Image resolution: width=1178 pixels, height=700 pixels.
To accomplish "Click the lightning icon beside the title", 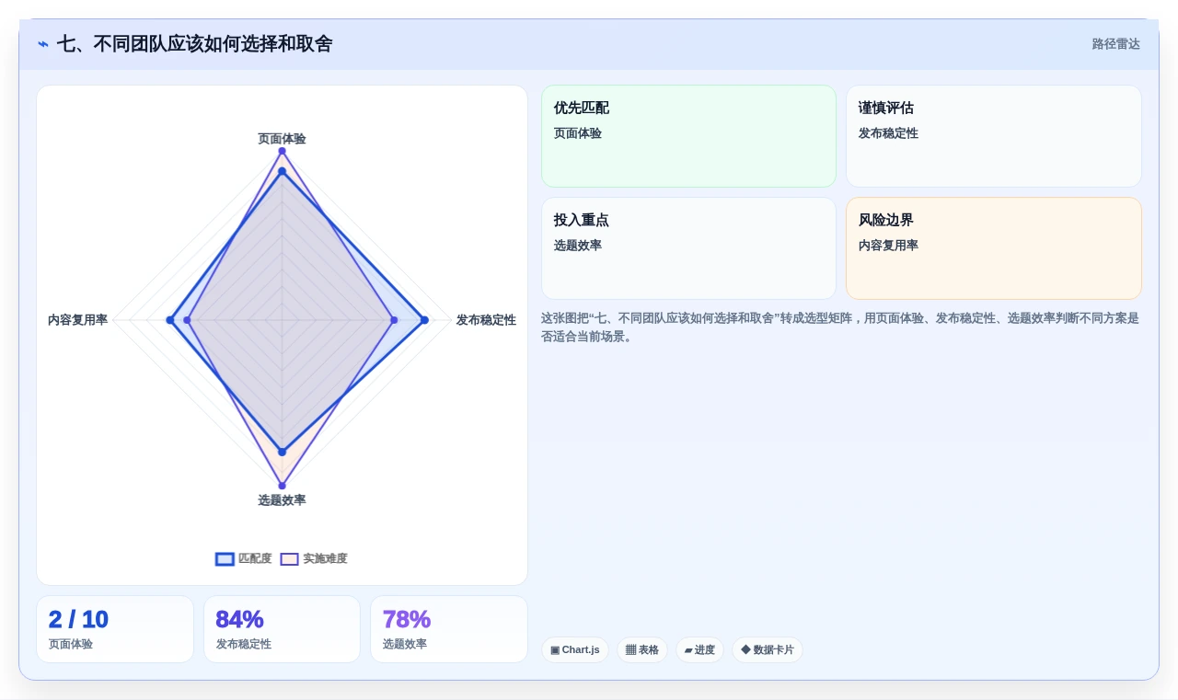I will click(x=43, y=44).
